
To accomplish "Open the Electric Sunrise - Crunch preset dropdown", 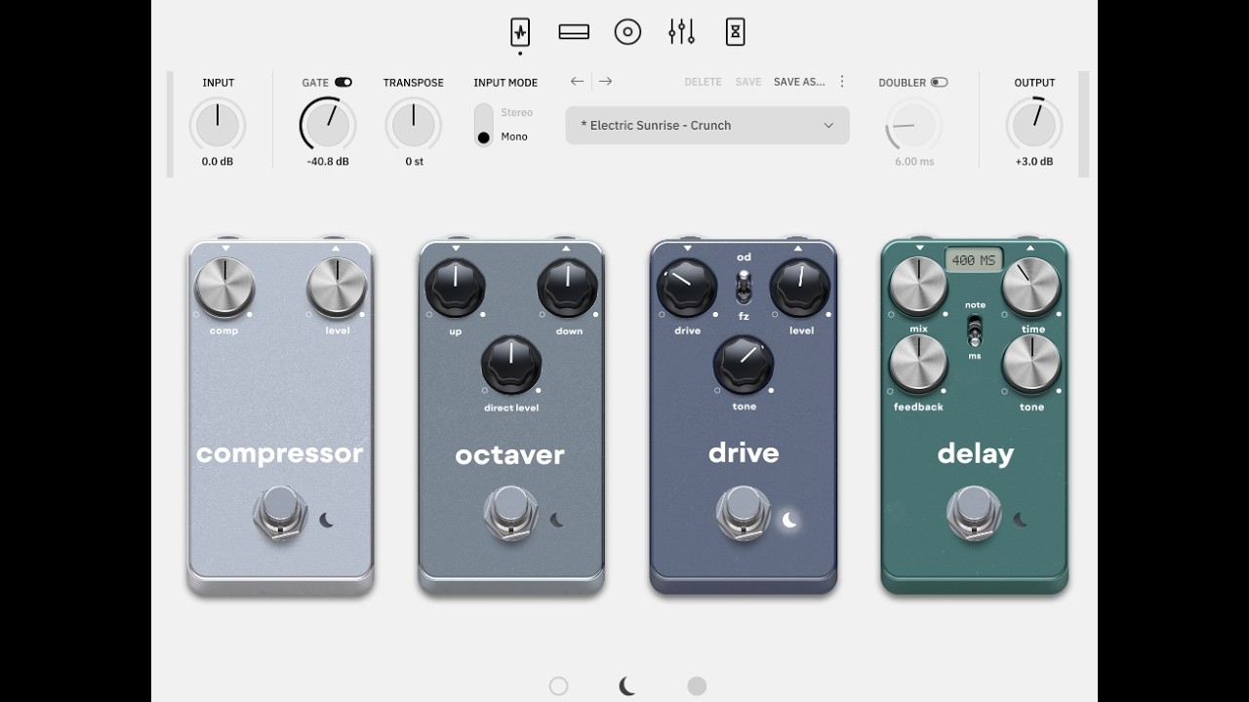I will 706,126.
